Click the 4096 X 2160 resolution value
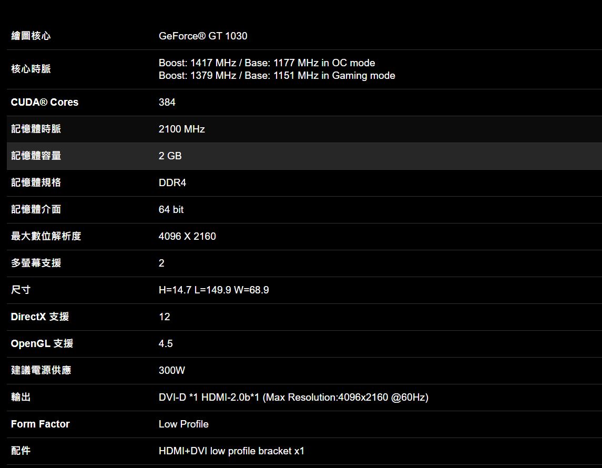 pyautogui.click(x=187, y=237)
